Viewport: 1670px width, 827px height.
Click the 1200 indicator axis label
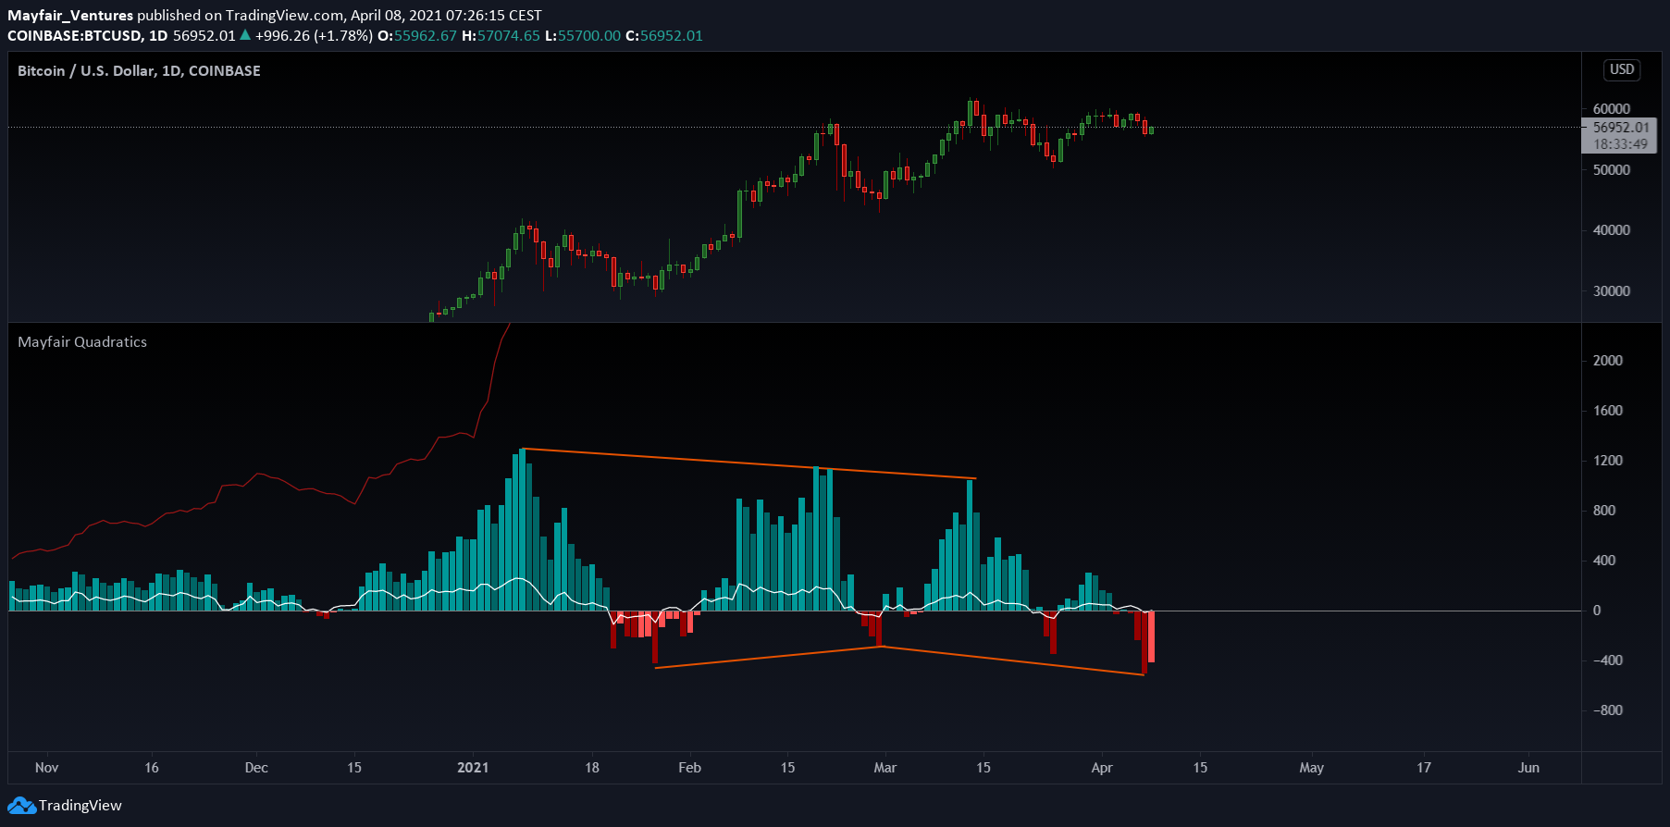tap(1607, 461)
